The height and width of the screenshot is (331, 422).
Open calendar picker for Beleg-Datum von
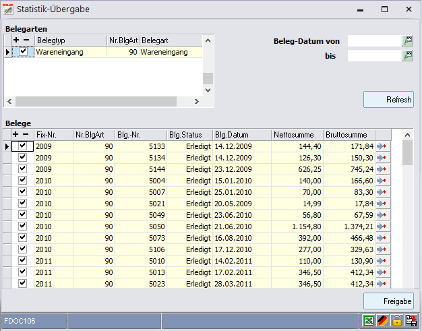407,41
